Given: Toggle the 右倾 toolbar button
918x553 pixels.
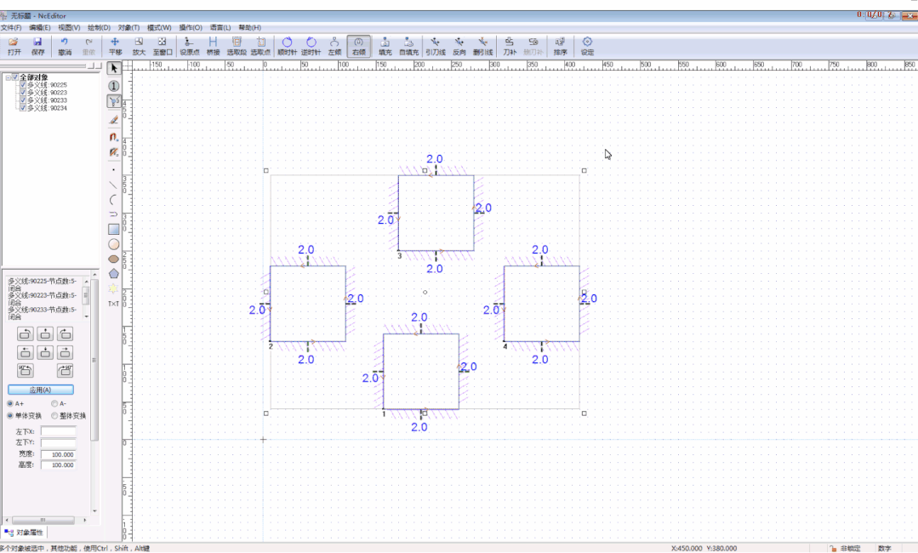Looking at the screenshot, I should click(358, 46).
